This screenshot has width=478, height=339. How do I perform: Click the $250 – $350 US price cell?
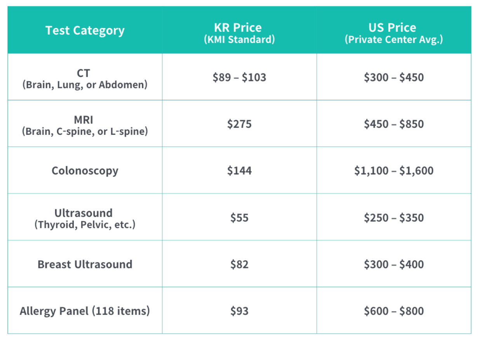pos(393,217)
